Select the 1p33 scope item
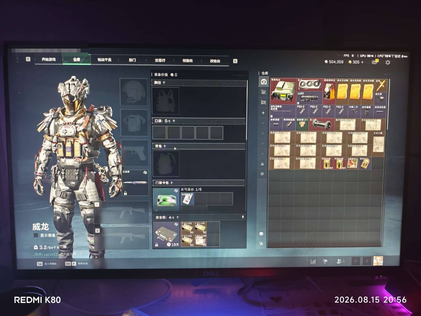421x316 pixels. 310,98
